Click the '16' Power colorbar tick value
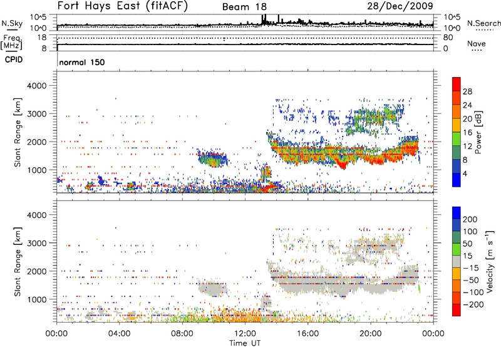Screen dimensions: 501x347 pyautogui.click(x=467, y=133)
